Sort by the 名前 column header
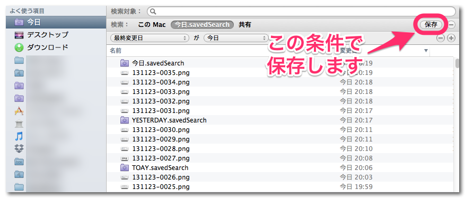 coord(116,51)
